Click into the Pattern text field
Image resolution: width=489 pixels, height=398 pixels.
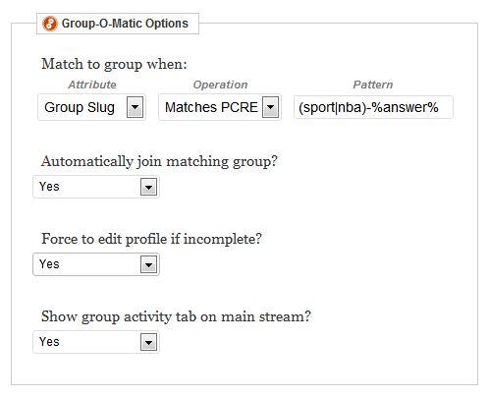(373, 107)
